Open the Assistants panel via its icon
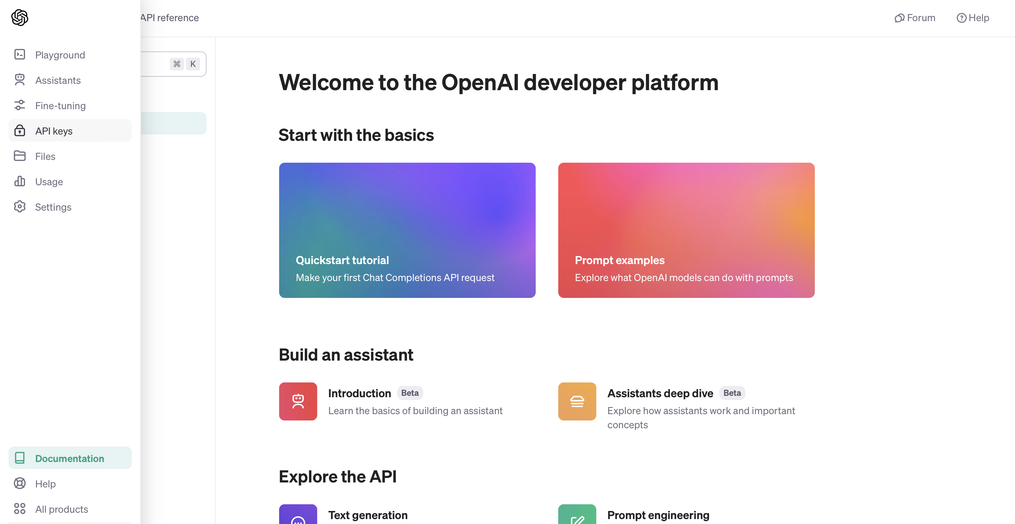This screenshot has width=1015, height=524. pos(20,80)
